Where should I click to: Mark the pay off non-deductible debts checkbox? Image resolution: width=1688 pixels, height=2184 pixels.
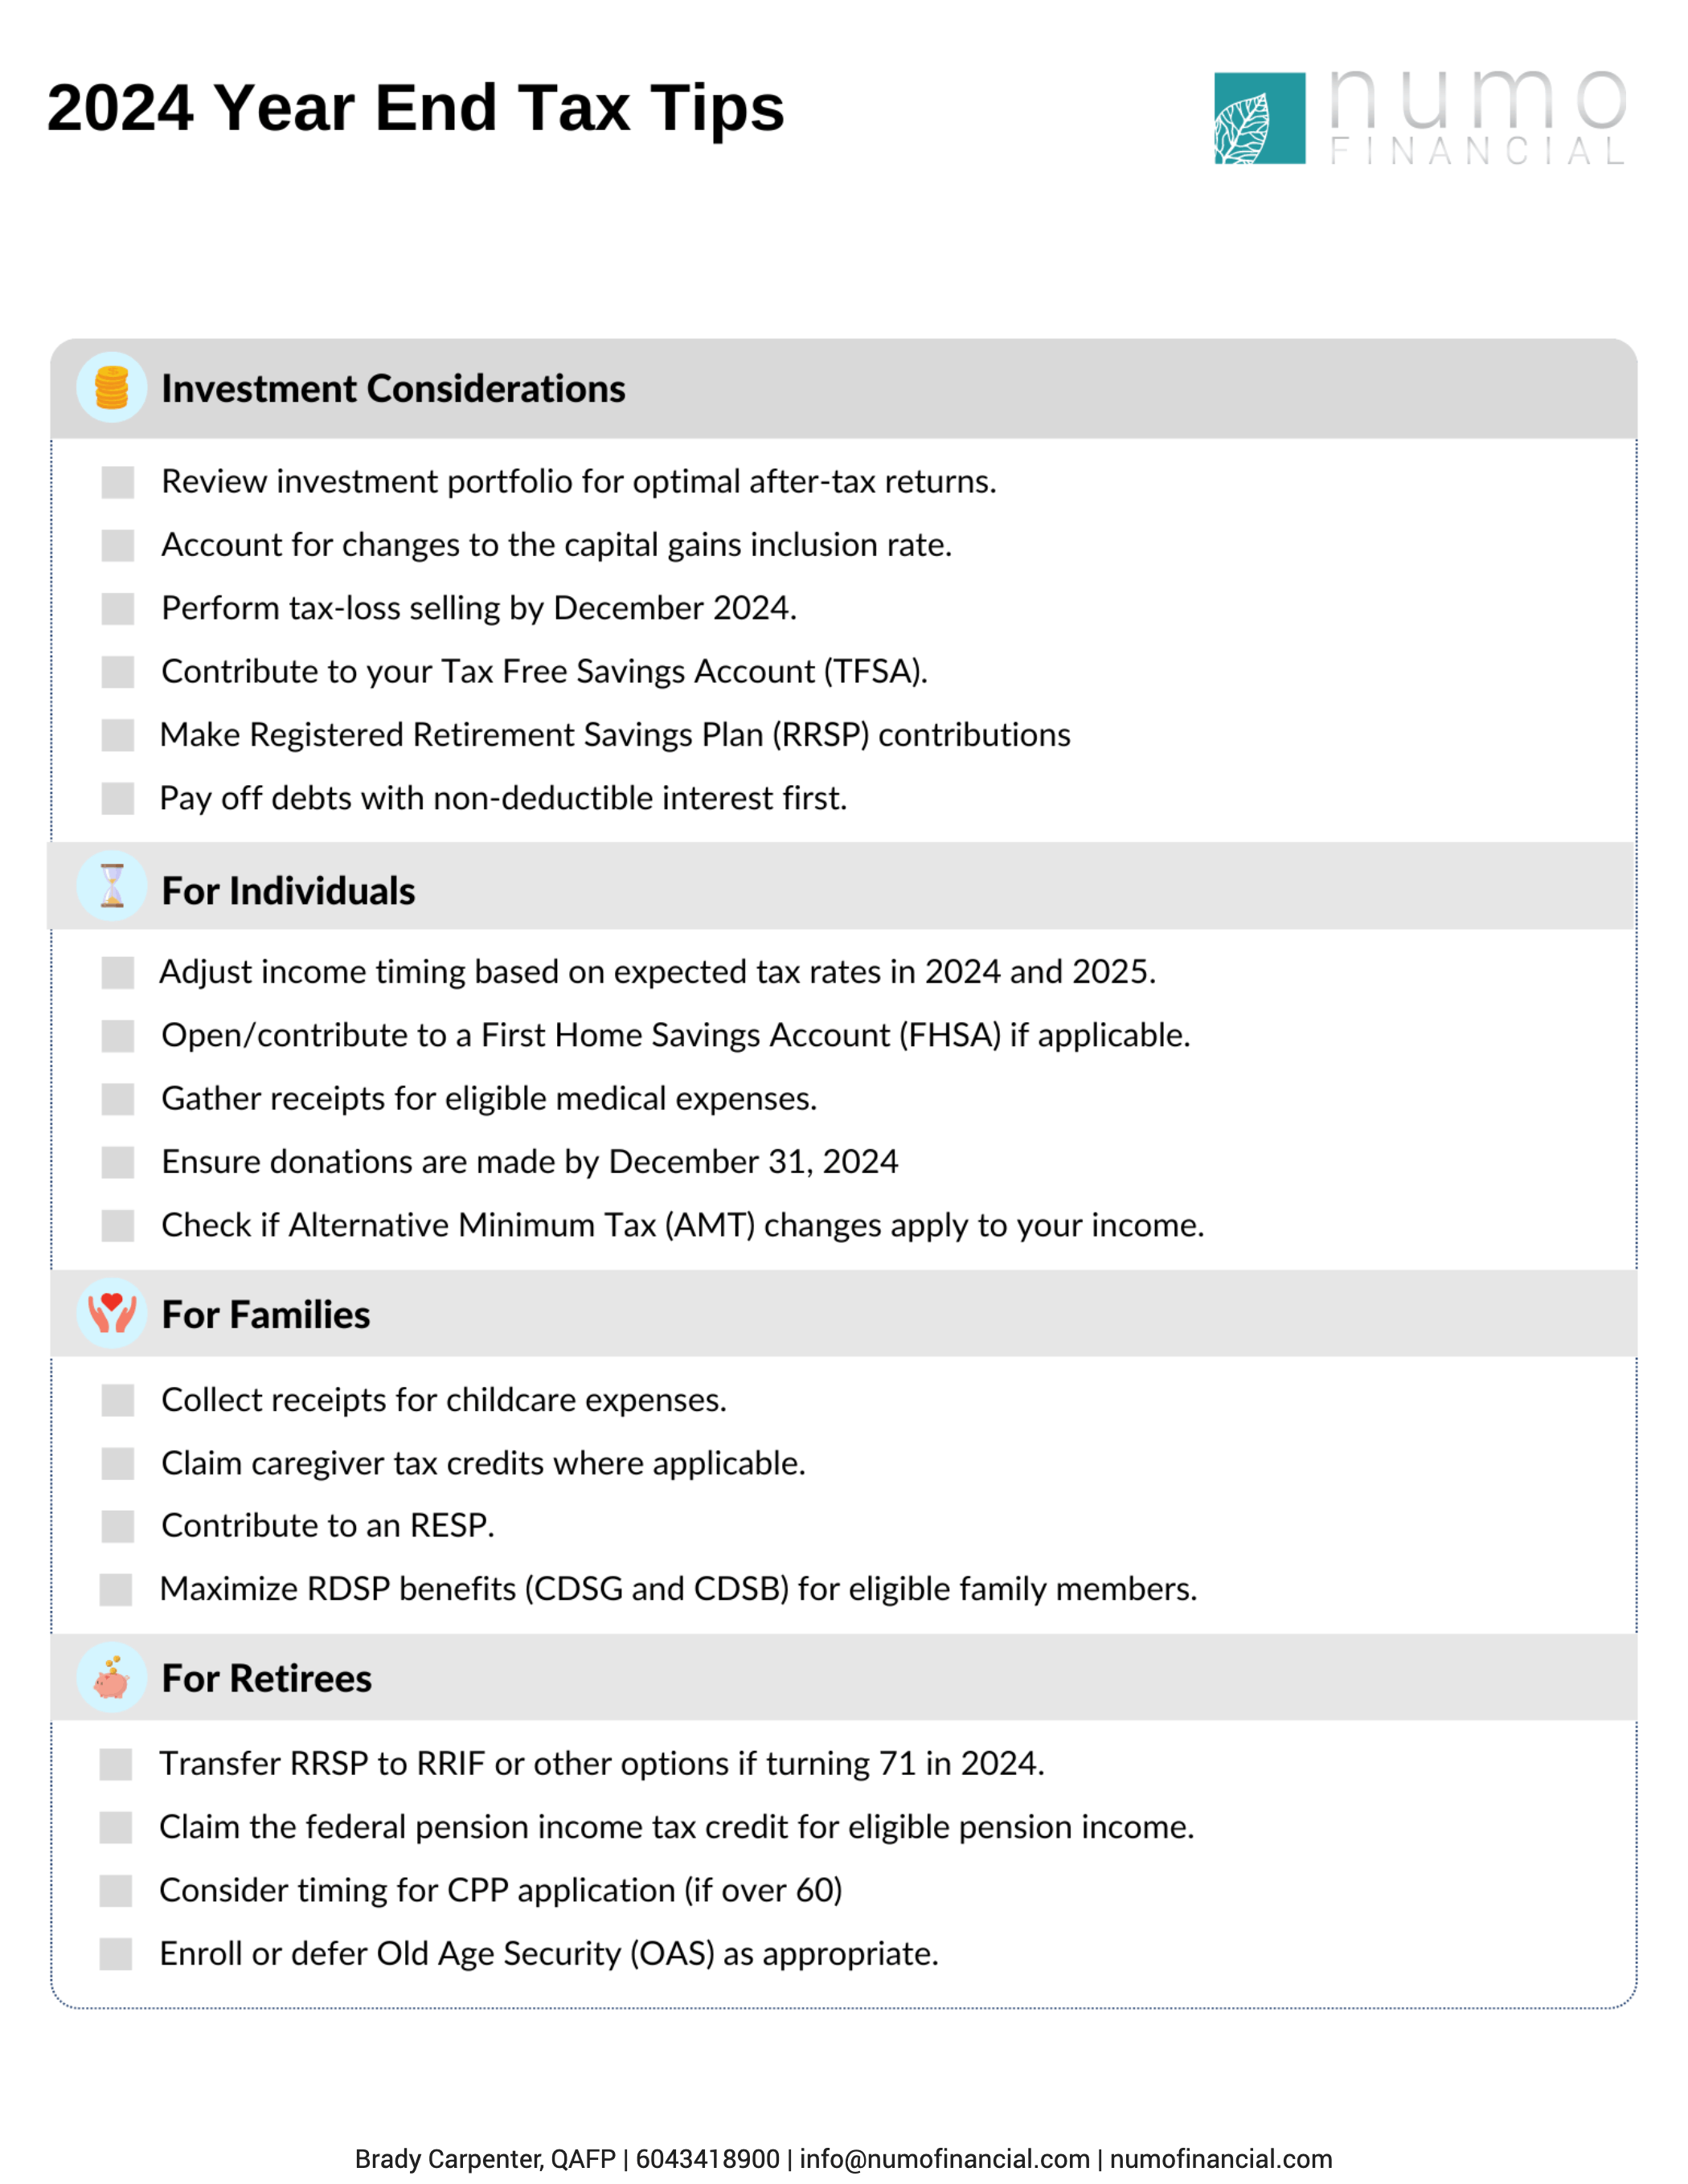[118, 798]
